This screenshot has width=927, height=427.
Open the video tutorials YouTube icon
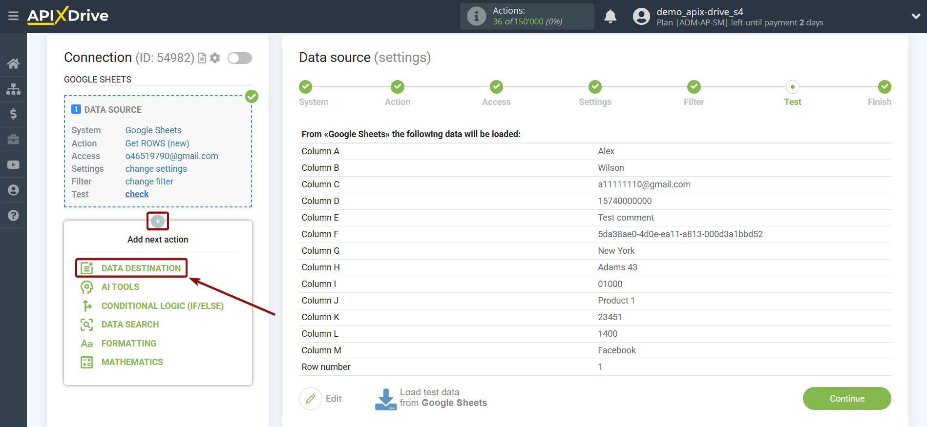pyautogui.click(x=13, y=165)
